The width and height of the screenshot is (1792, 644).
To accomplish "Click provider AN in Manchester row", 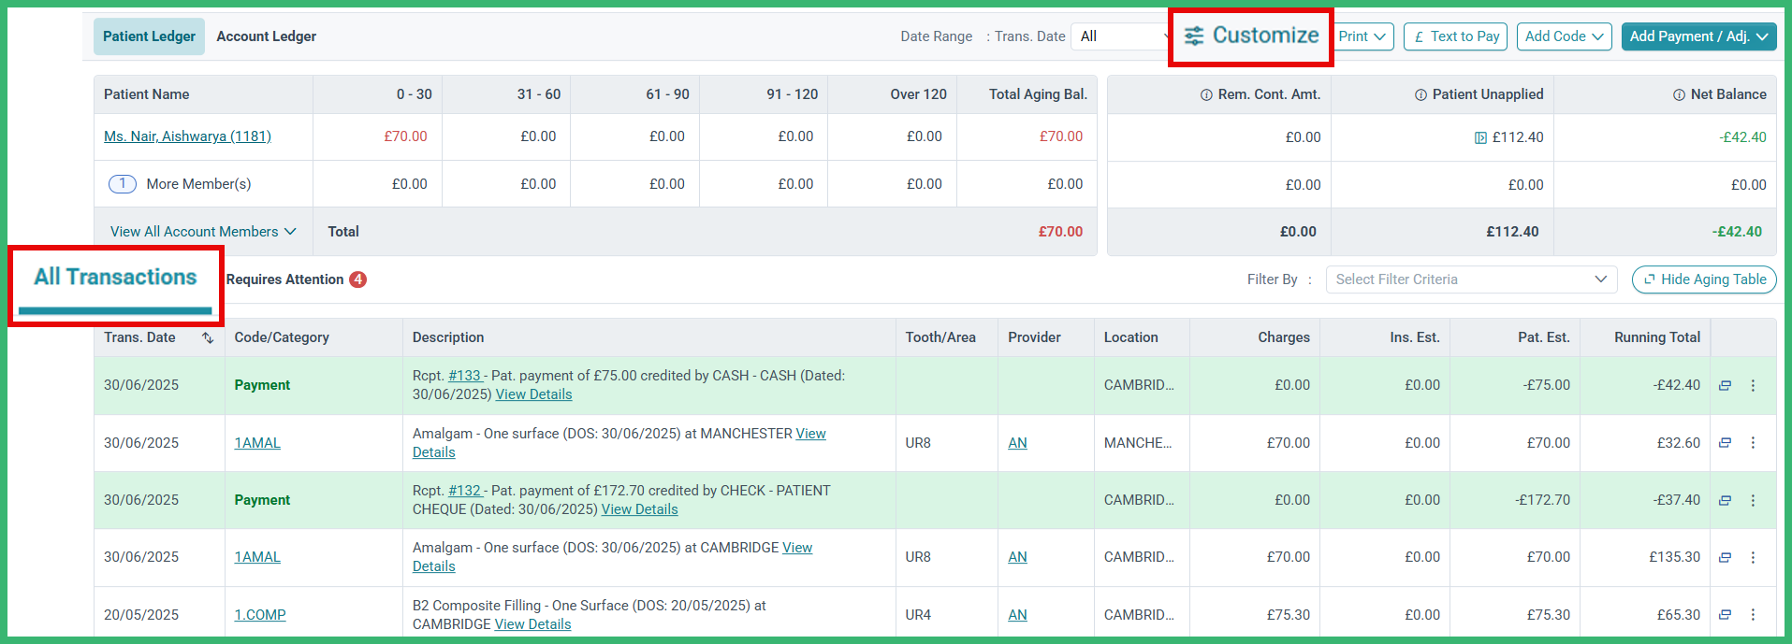I will point(1017,443).
